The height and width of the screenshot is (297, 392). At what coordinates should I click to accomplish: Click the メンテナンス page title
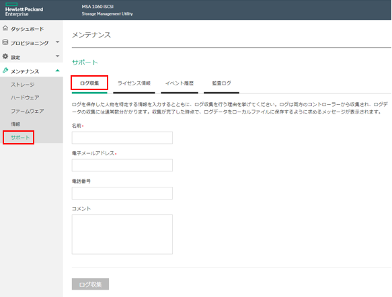point(91,35)
